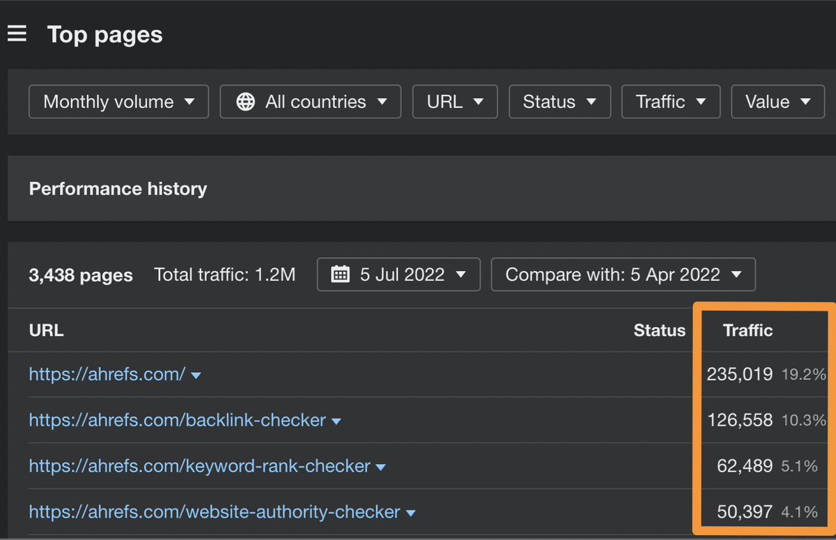Click the traffic value 50,397

point(745,512)
